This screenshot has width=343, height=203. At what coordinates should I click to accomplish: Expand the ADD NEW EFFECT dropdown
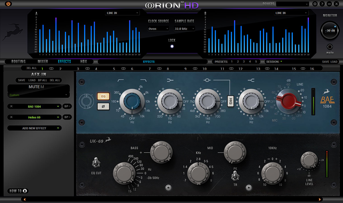coord(34,128)
